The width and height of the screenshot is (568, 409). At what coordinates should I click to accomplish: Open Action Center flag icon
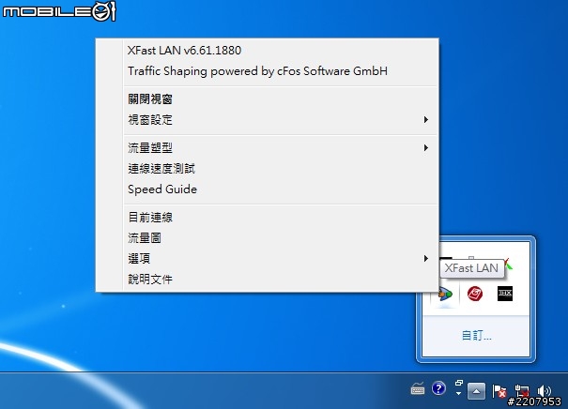point(499,391)
